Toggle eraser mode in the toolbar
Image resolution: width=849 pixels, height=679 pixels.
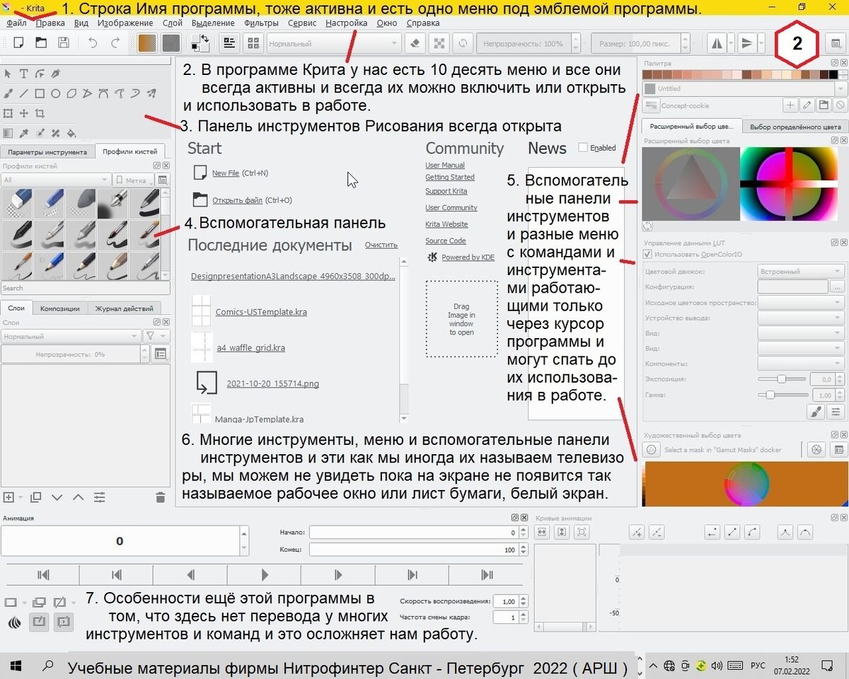(x=415, y=43)
